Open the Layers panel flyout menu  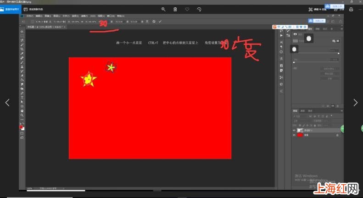341,111
